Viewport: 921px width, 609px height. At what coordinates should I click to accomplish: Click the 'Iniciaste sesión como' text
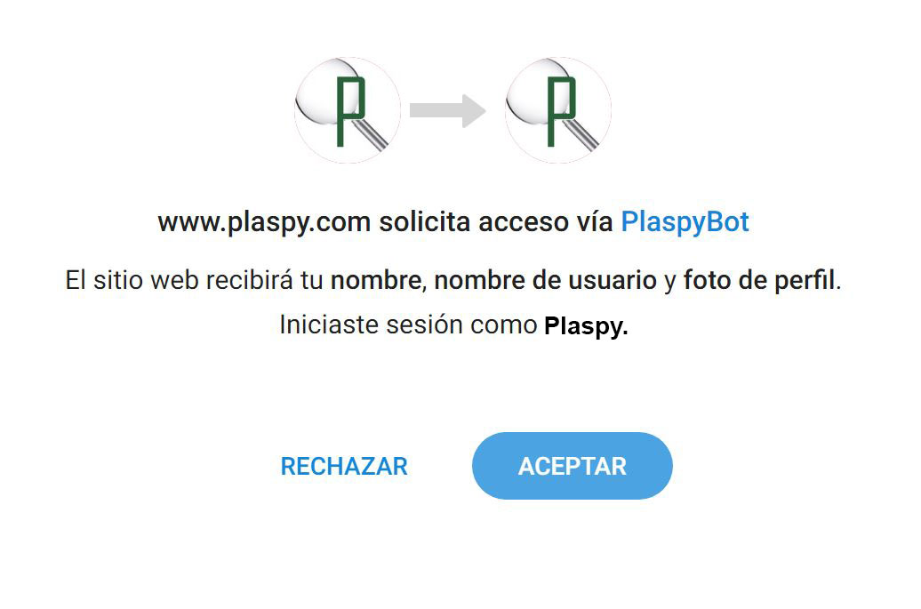(x=408, y=325)
